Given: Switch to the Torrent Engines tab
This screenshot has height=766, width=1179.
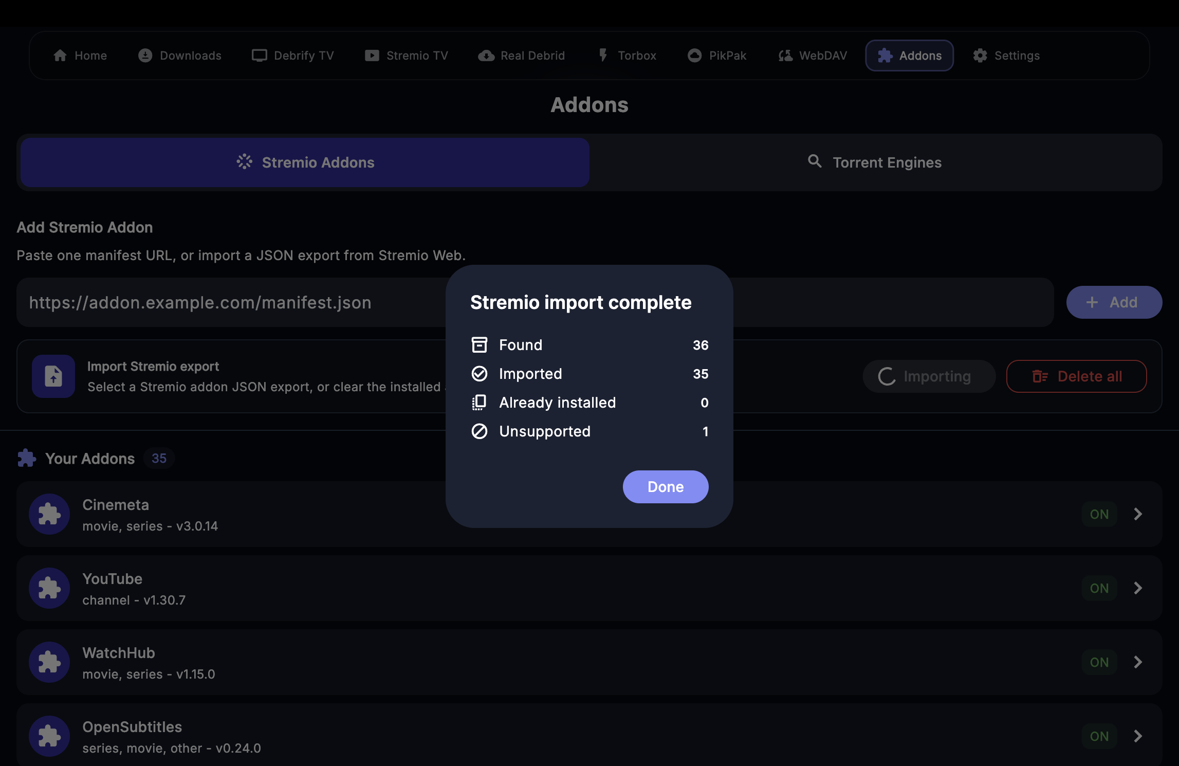Looking at the screenshot, I should [x=874, y=162].
